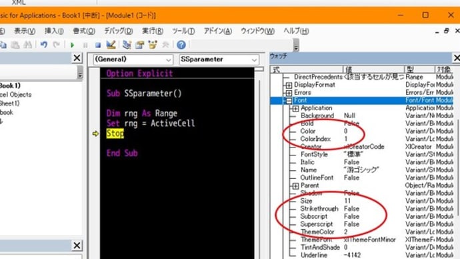This screenshot has width=460, height=259.
Task: Select the Strikethrough property row
Action: 362,208
